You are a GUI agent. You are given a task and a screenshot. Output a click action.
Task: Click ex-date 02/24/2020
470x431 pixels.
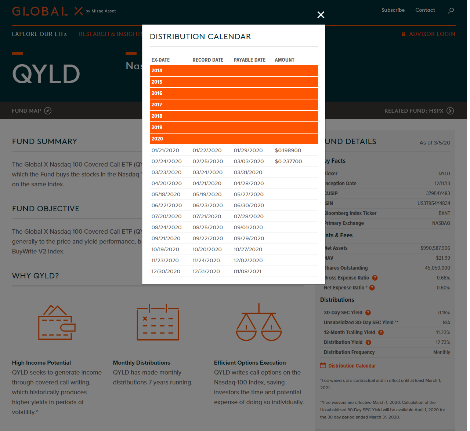point(166,161)
